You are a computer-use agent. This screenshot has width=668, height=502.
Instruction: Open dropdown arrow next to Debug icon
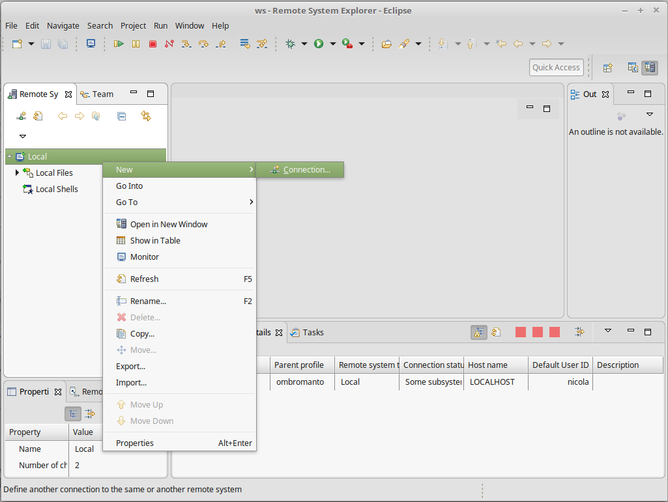pyautogui.click(x=304, y=44)
